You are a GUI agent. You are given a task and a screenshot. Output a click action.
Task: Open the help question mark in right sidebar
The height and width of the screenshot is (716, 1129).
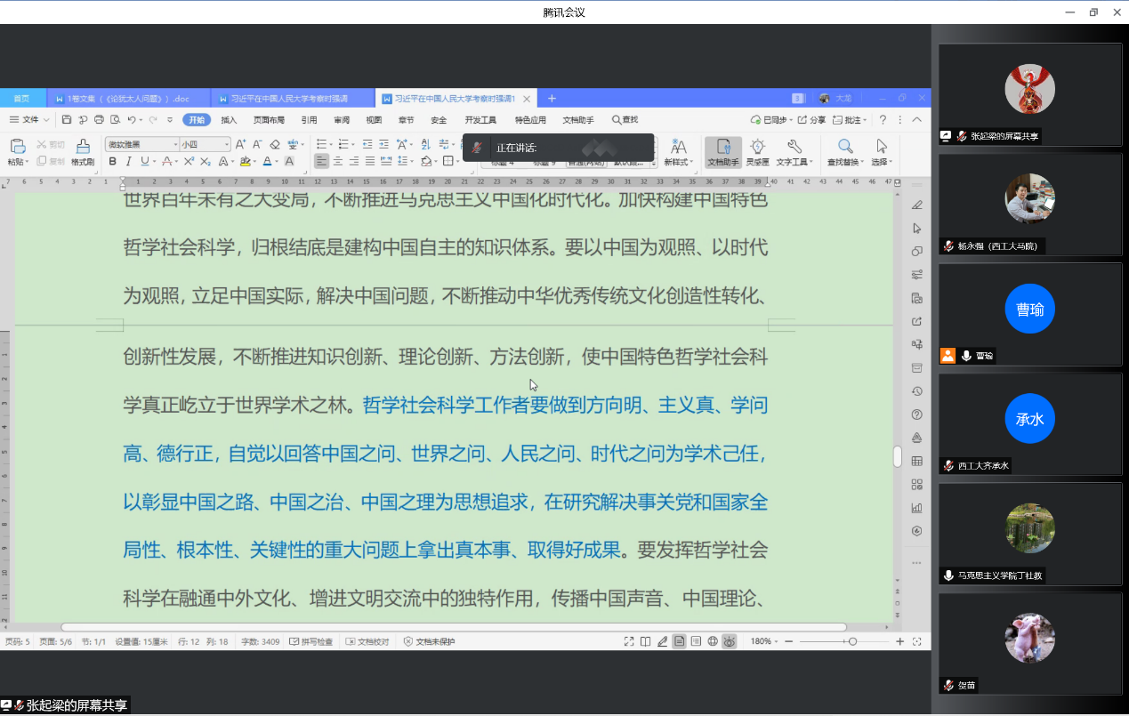coord(917,414)
